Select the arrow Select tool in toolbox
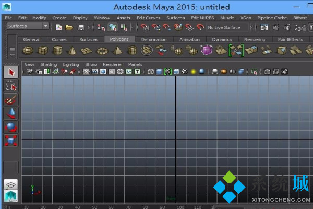This screenshot has width=313, height=209. 11,72
